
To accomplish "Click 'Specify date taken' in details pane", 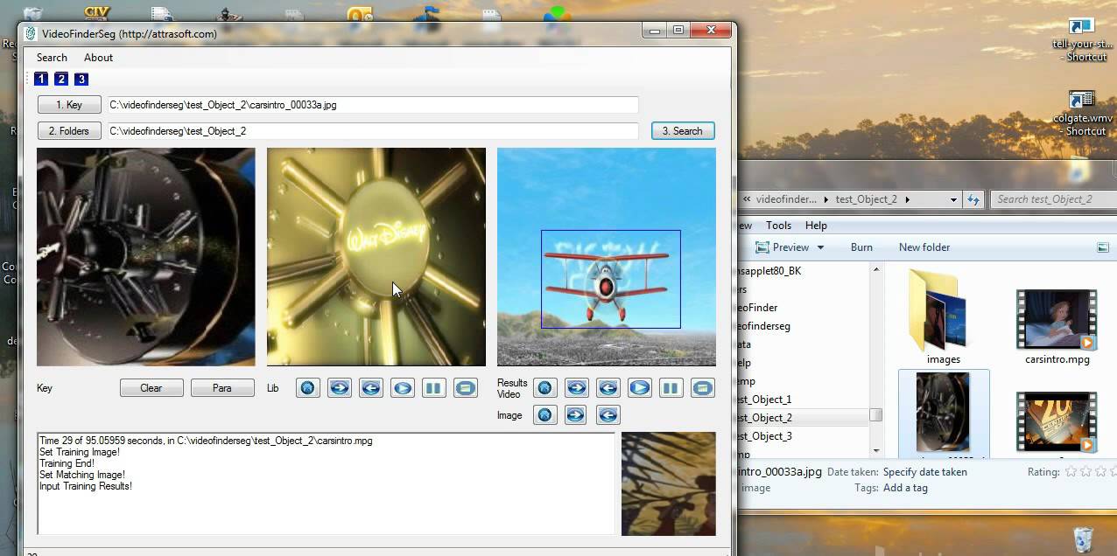I will coord(925,472).
